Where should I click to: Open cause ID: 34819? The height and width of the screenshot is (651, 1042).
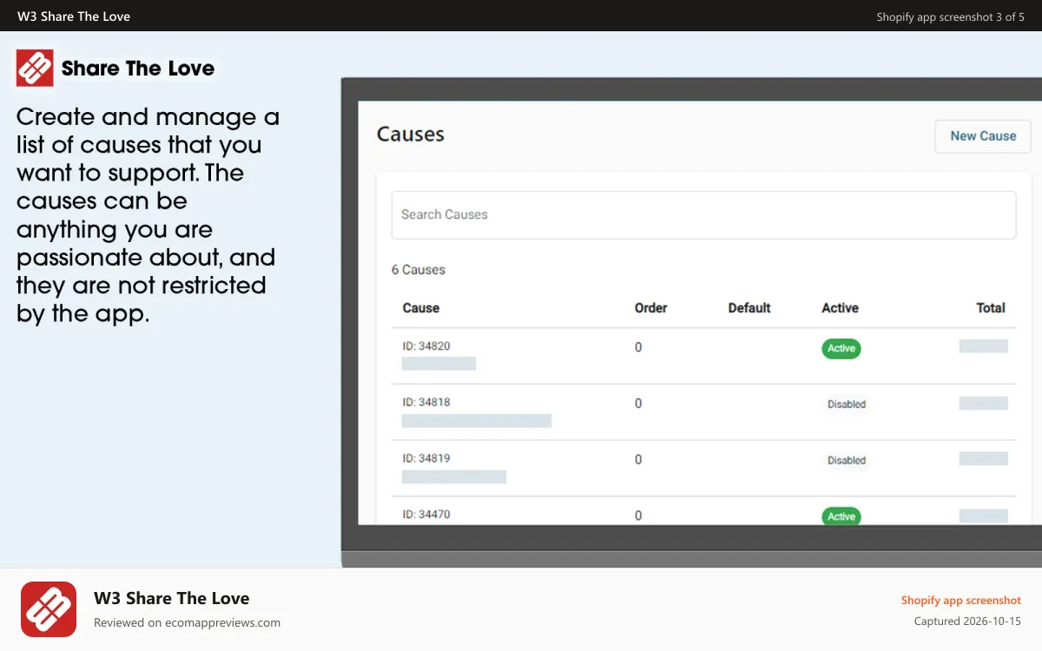(426, 457)
